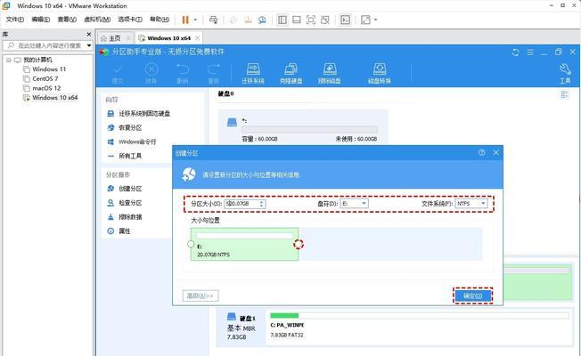
Task: Click the 重做 redo icon in partition toolbar
Action: point(214,74)
